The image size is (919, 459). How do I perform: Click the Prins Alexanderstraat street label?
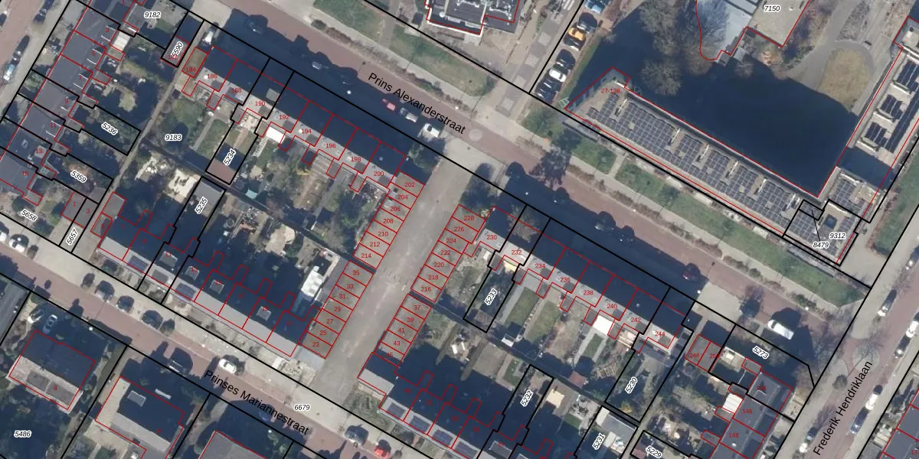point(417,105)
